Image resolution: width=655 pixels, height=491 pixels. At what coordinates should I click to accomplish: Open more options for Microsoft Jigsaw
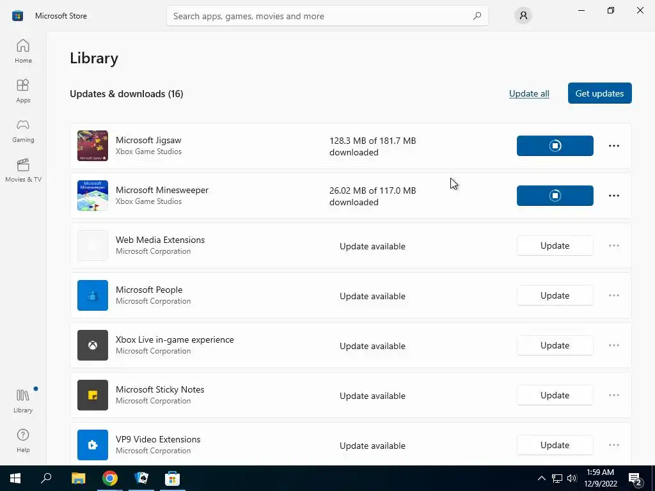(613, 146)
